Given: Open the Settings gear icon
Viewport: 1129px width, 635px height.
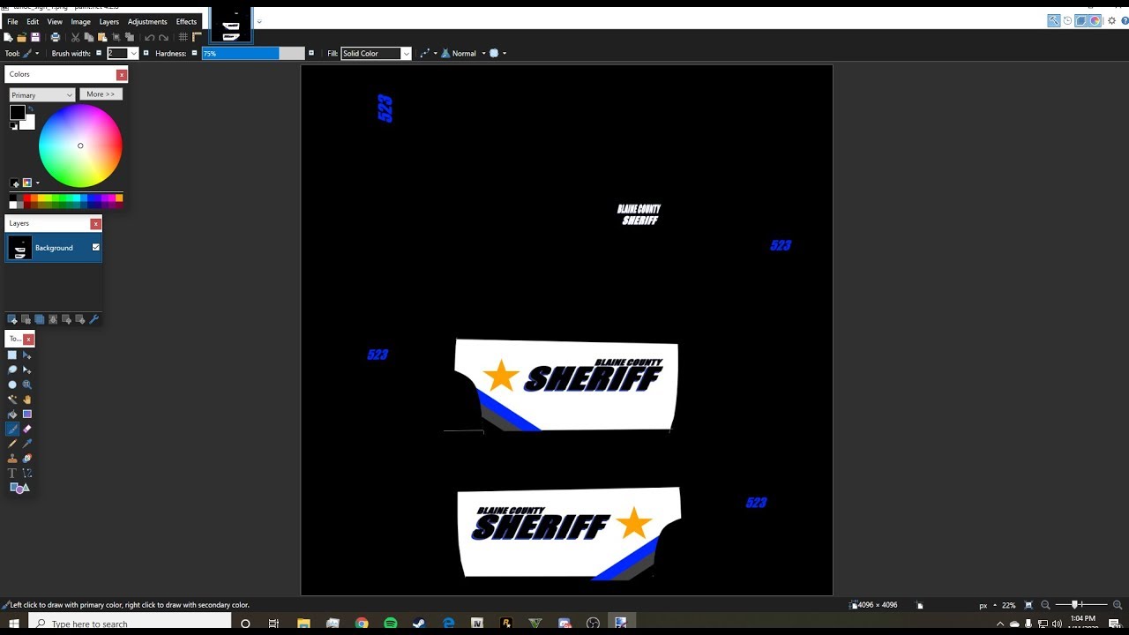Looking at the screenshot, I should (1111, 20).
